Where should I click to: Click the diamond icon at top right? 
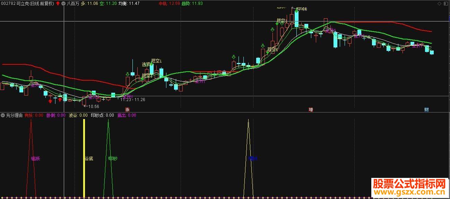[440, 3]
